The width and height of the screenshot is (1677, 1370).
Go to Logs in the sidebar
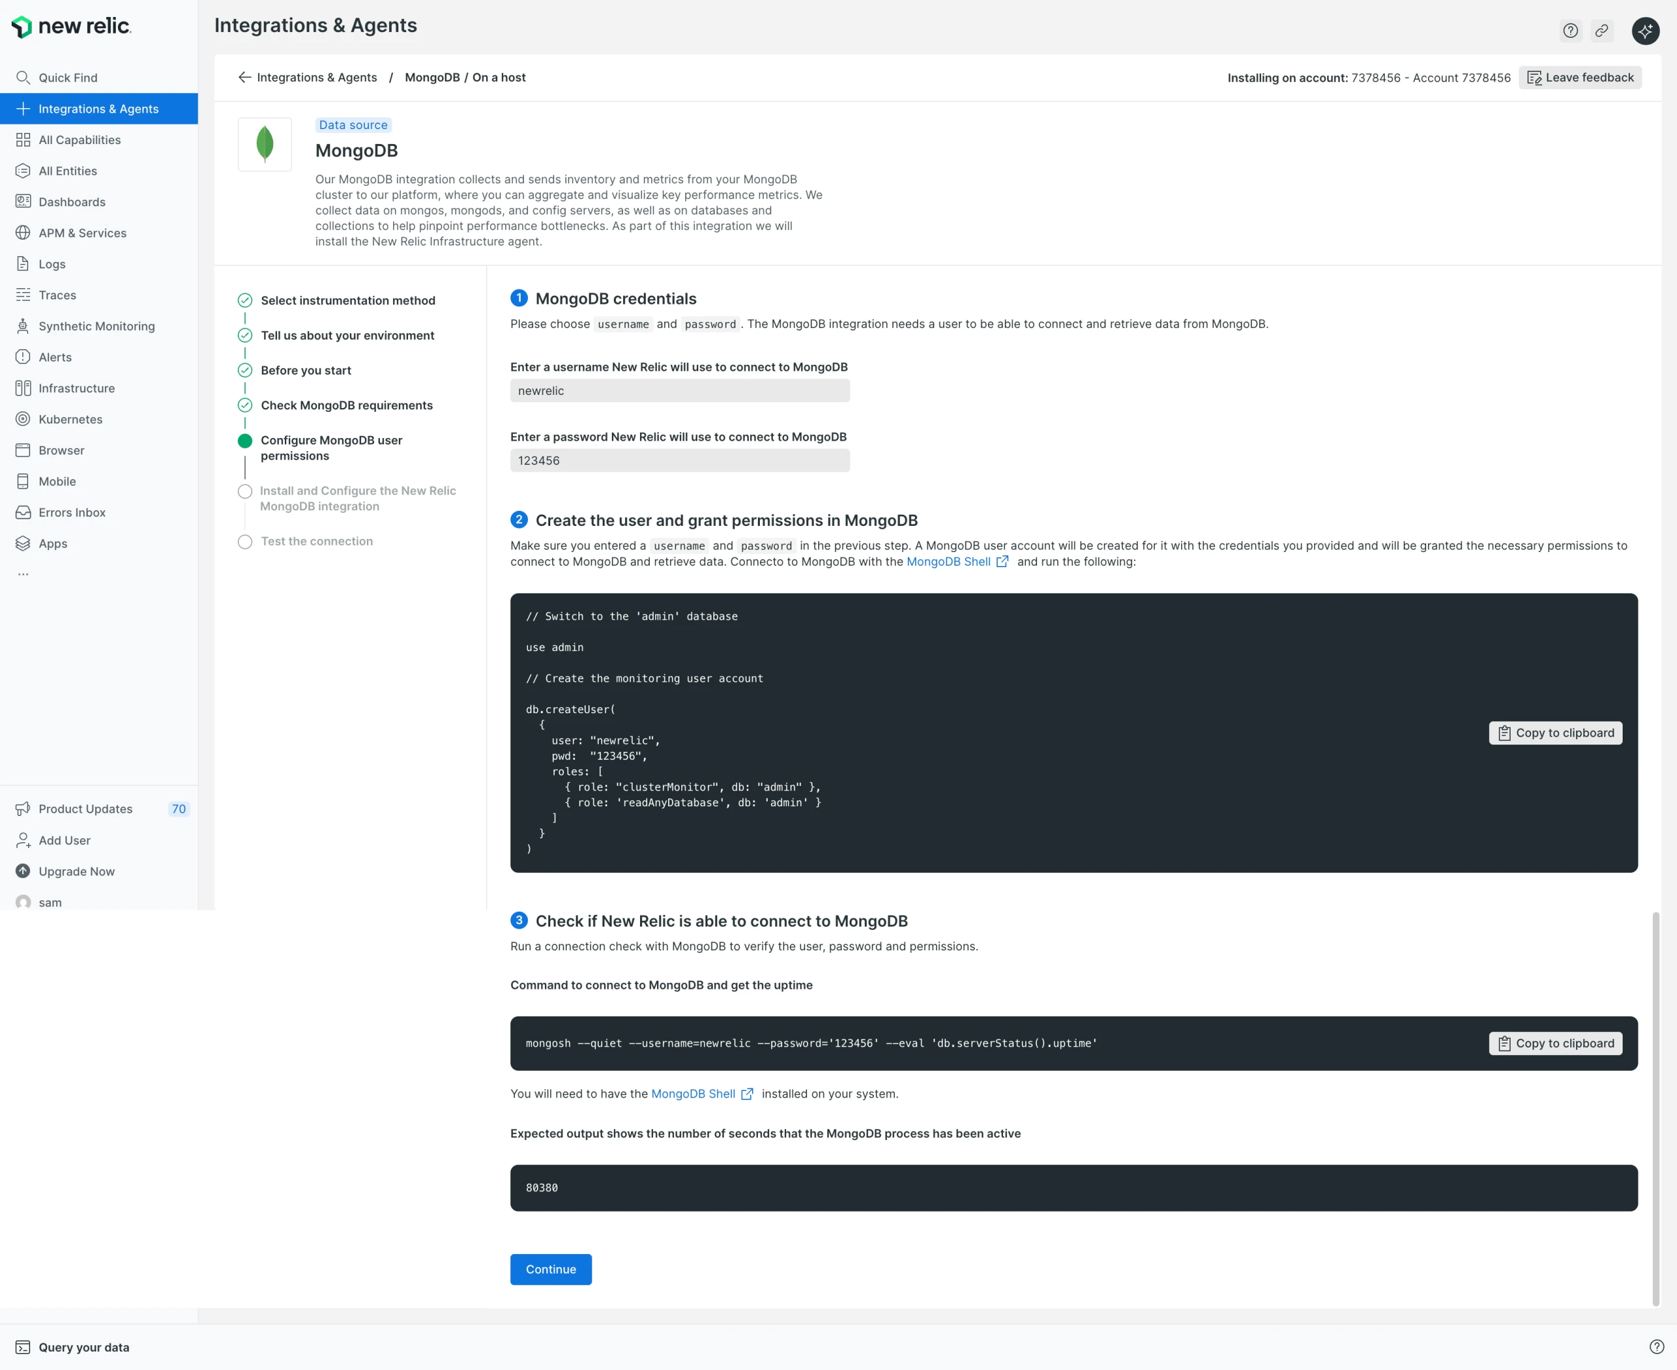pos(99,263)
